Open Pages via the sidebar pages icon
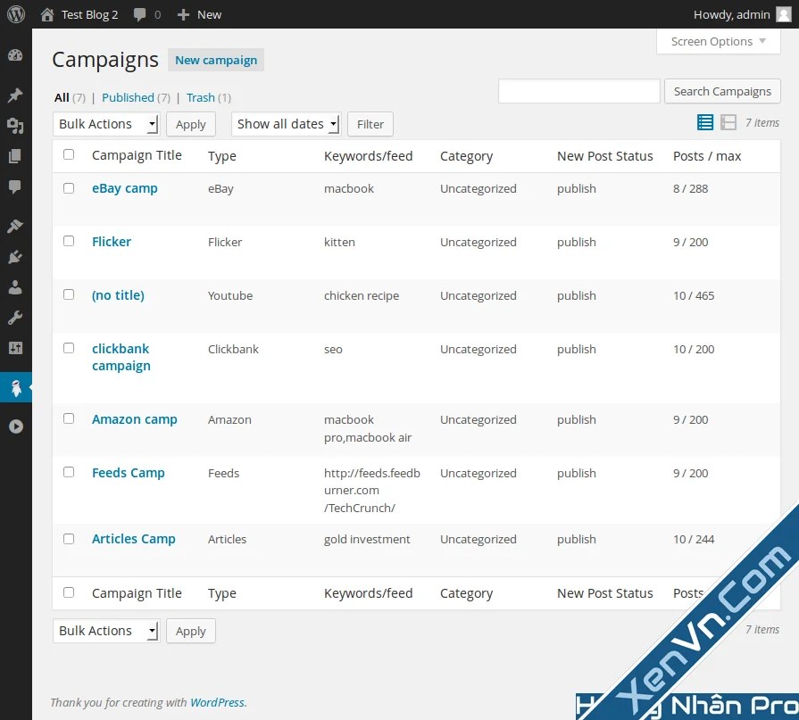This screenshot has width=799, height=720. [x=15, y=156]
